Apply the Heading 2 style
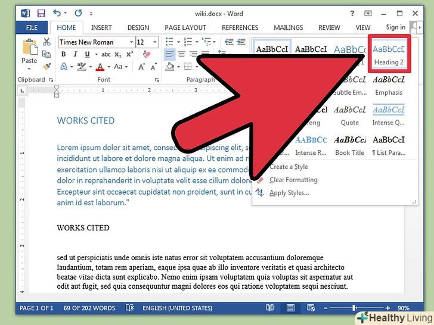This screenshot has width=434, height=325. [x=389, y=55]
